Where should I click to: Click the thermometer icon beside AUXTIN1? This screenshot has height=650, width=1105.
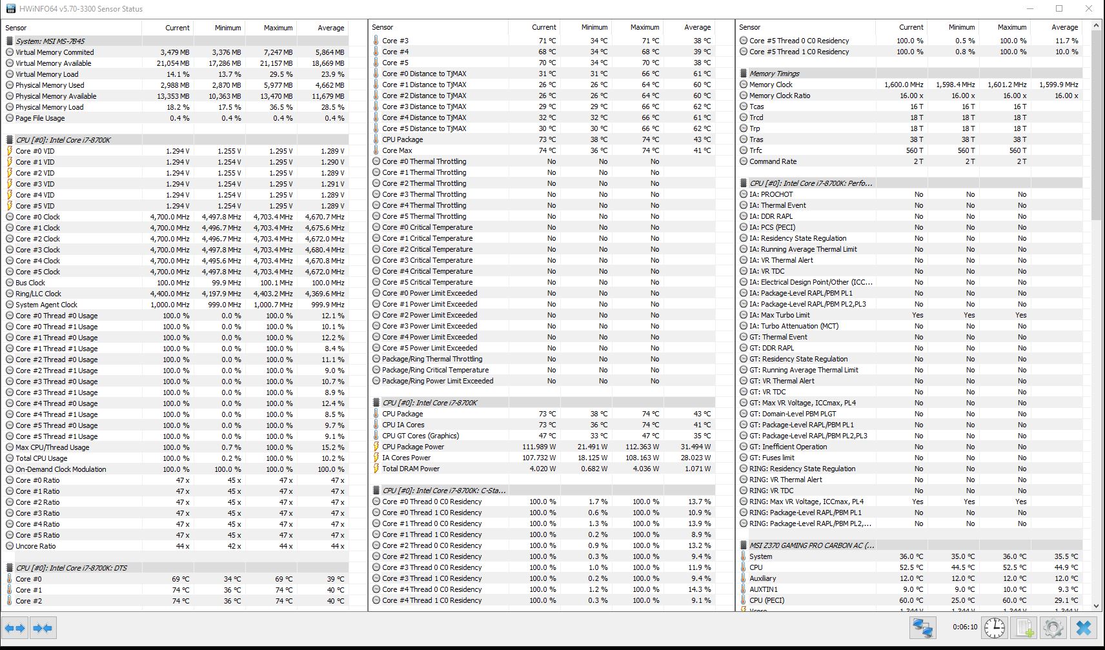[x=744, y=589]
